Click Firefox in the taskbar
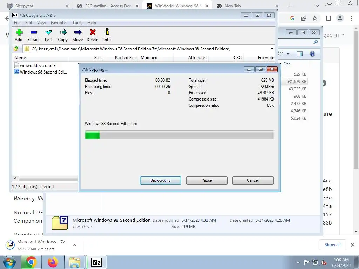 tap(53, 262)
